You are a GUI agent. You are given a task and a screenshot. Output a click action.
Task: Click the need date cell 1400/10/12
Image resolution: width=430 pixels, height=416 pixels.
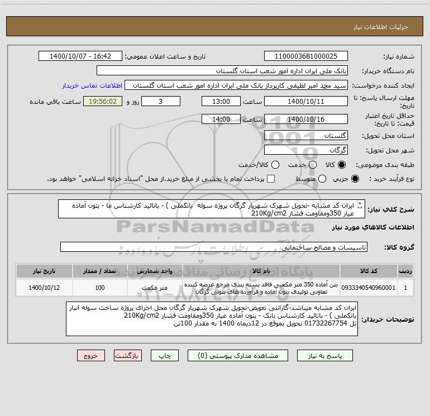[x=44, y=288]
